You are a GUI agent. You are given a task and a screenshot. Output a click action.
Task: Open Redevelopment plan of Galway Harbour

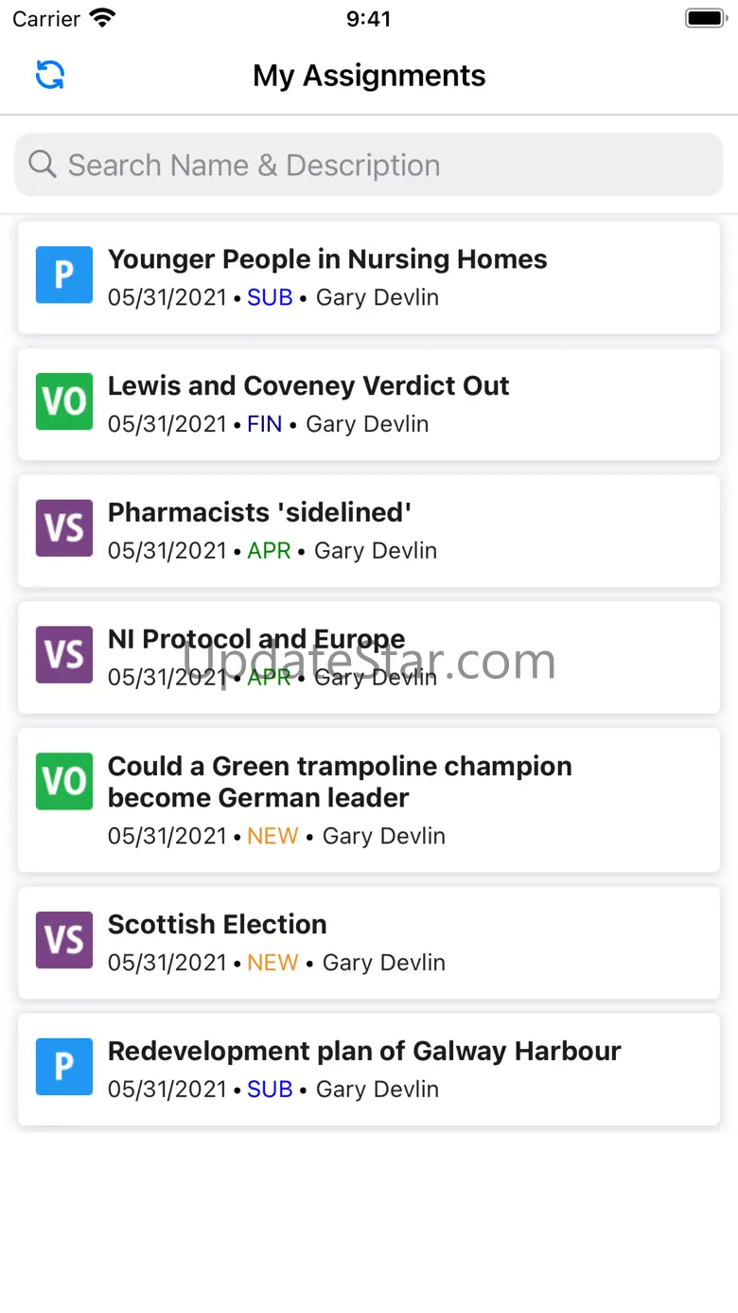[x=364, y=1052]
